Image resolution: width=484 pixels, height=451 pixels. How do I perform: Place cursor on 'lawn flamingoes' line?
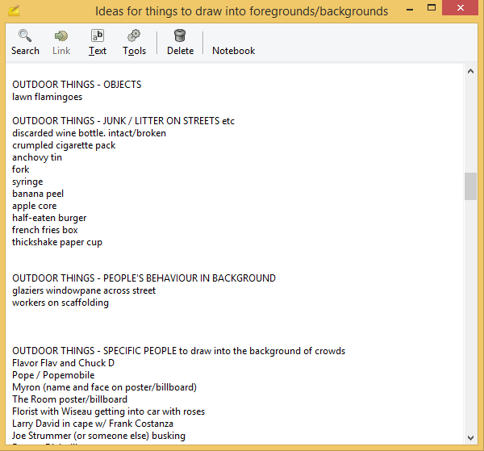[47, 97]
